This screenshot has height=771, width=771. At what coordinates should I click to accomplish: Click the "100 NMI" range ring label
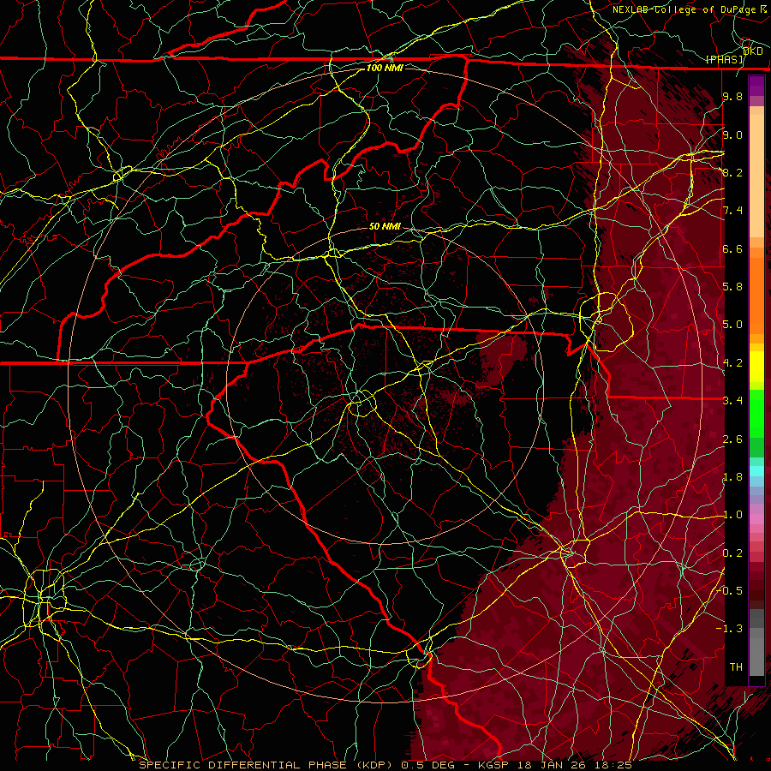click(x=385, y=68)
